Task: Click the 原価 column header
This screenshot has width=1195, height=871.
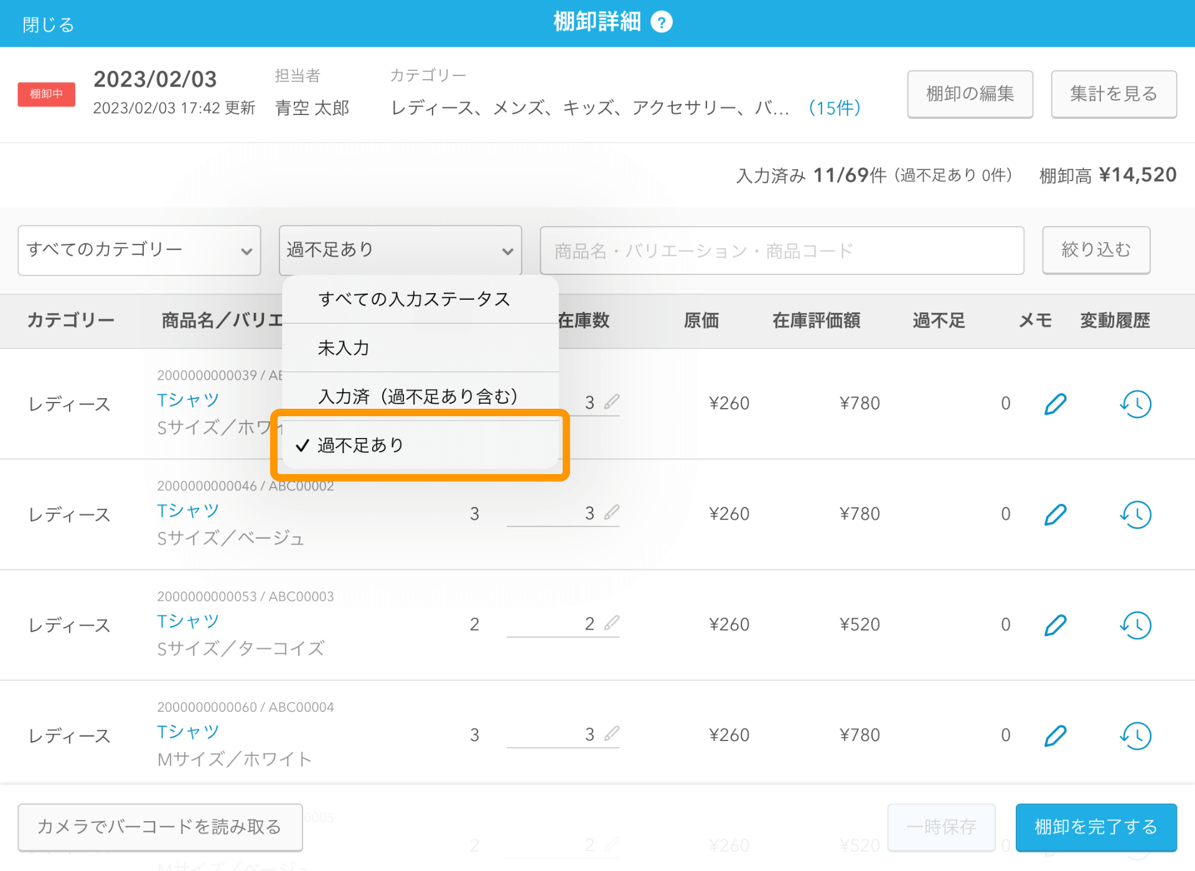Action: click(x=701, y=320)
